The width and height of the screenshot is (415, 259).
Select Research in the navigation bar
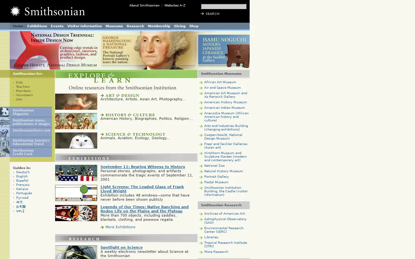pyautogui.click(x=135, y=26)
